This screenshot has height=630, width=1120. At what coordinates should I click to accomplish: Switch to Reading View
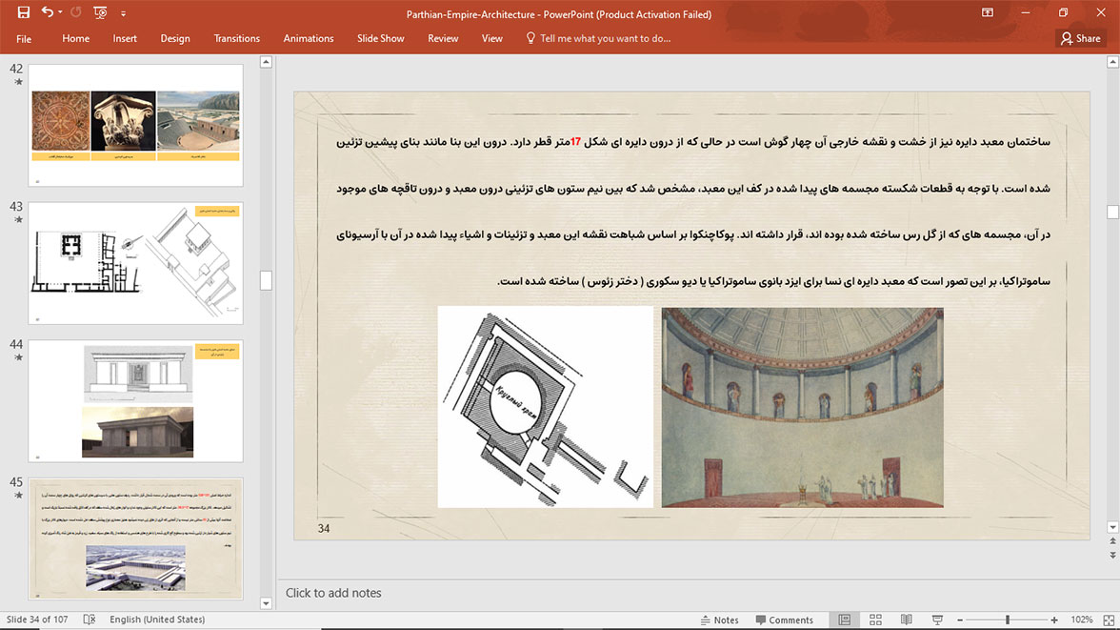coord(907,620)
